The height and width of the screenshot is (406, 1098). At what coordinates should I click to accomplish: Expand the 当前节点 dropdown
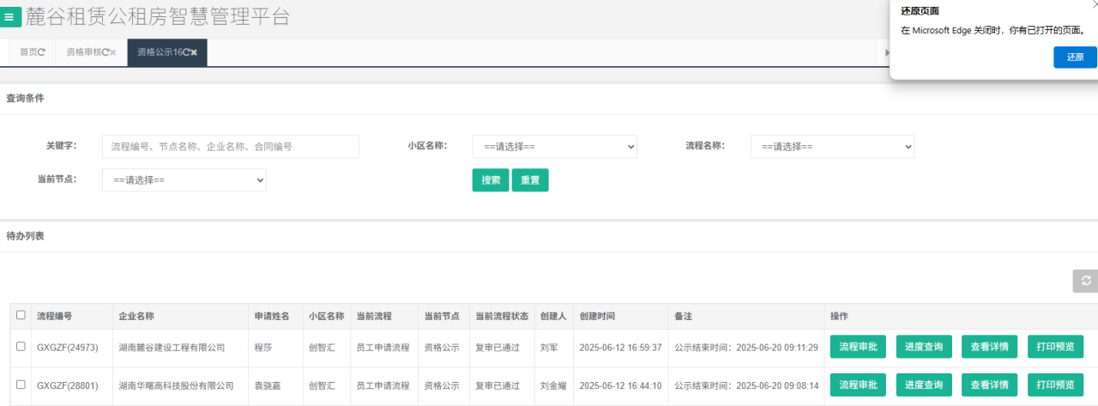pyautogui.click(x=184, y=180)
